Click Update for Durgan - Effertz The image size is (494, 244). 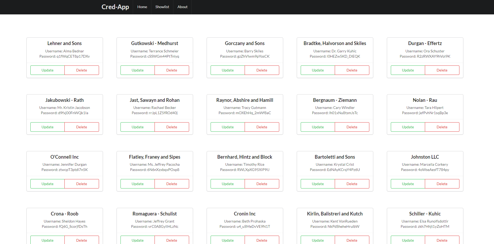408,70
